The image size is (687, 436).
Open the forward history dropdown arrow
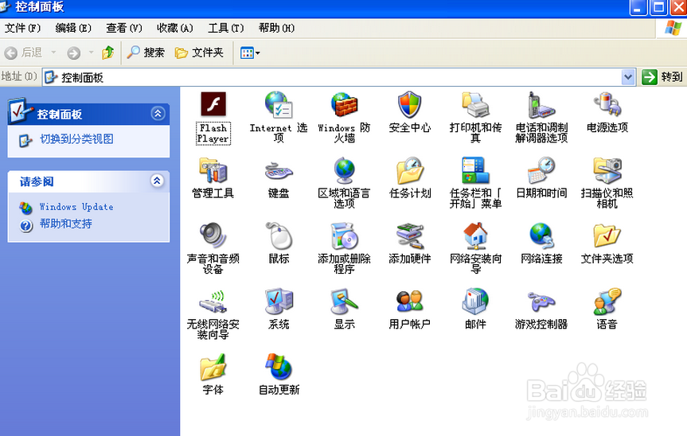pyautogui.click(x=91, y=53)
